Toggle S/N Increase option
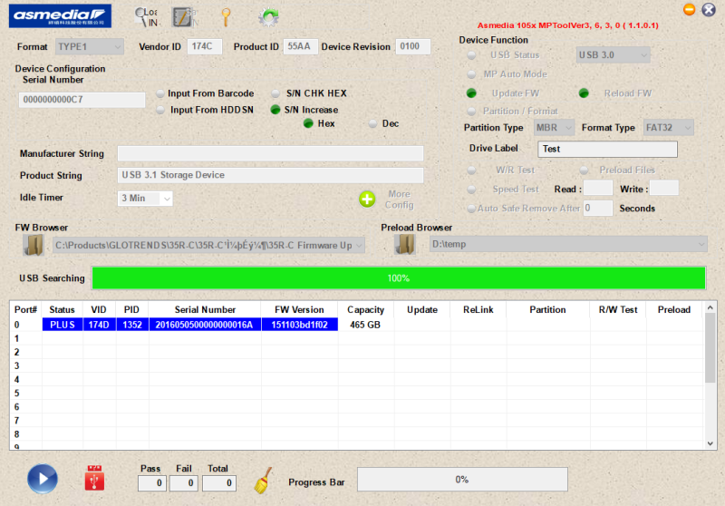This screenshot has height=506, width=725. point(275,110)
